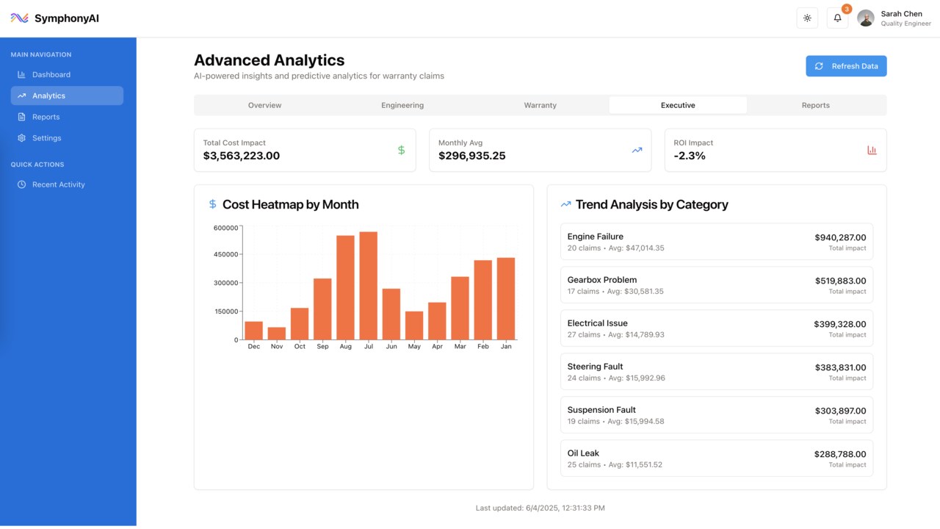
Task: Click the Oil Leak trend row
Action: coord(716,458)
